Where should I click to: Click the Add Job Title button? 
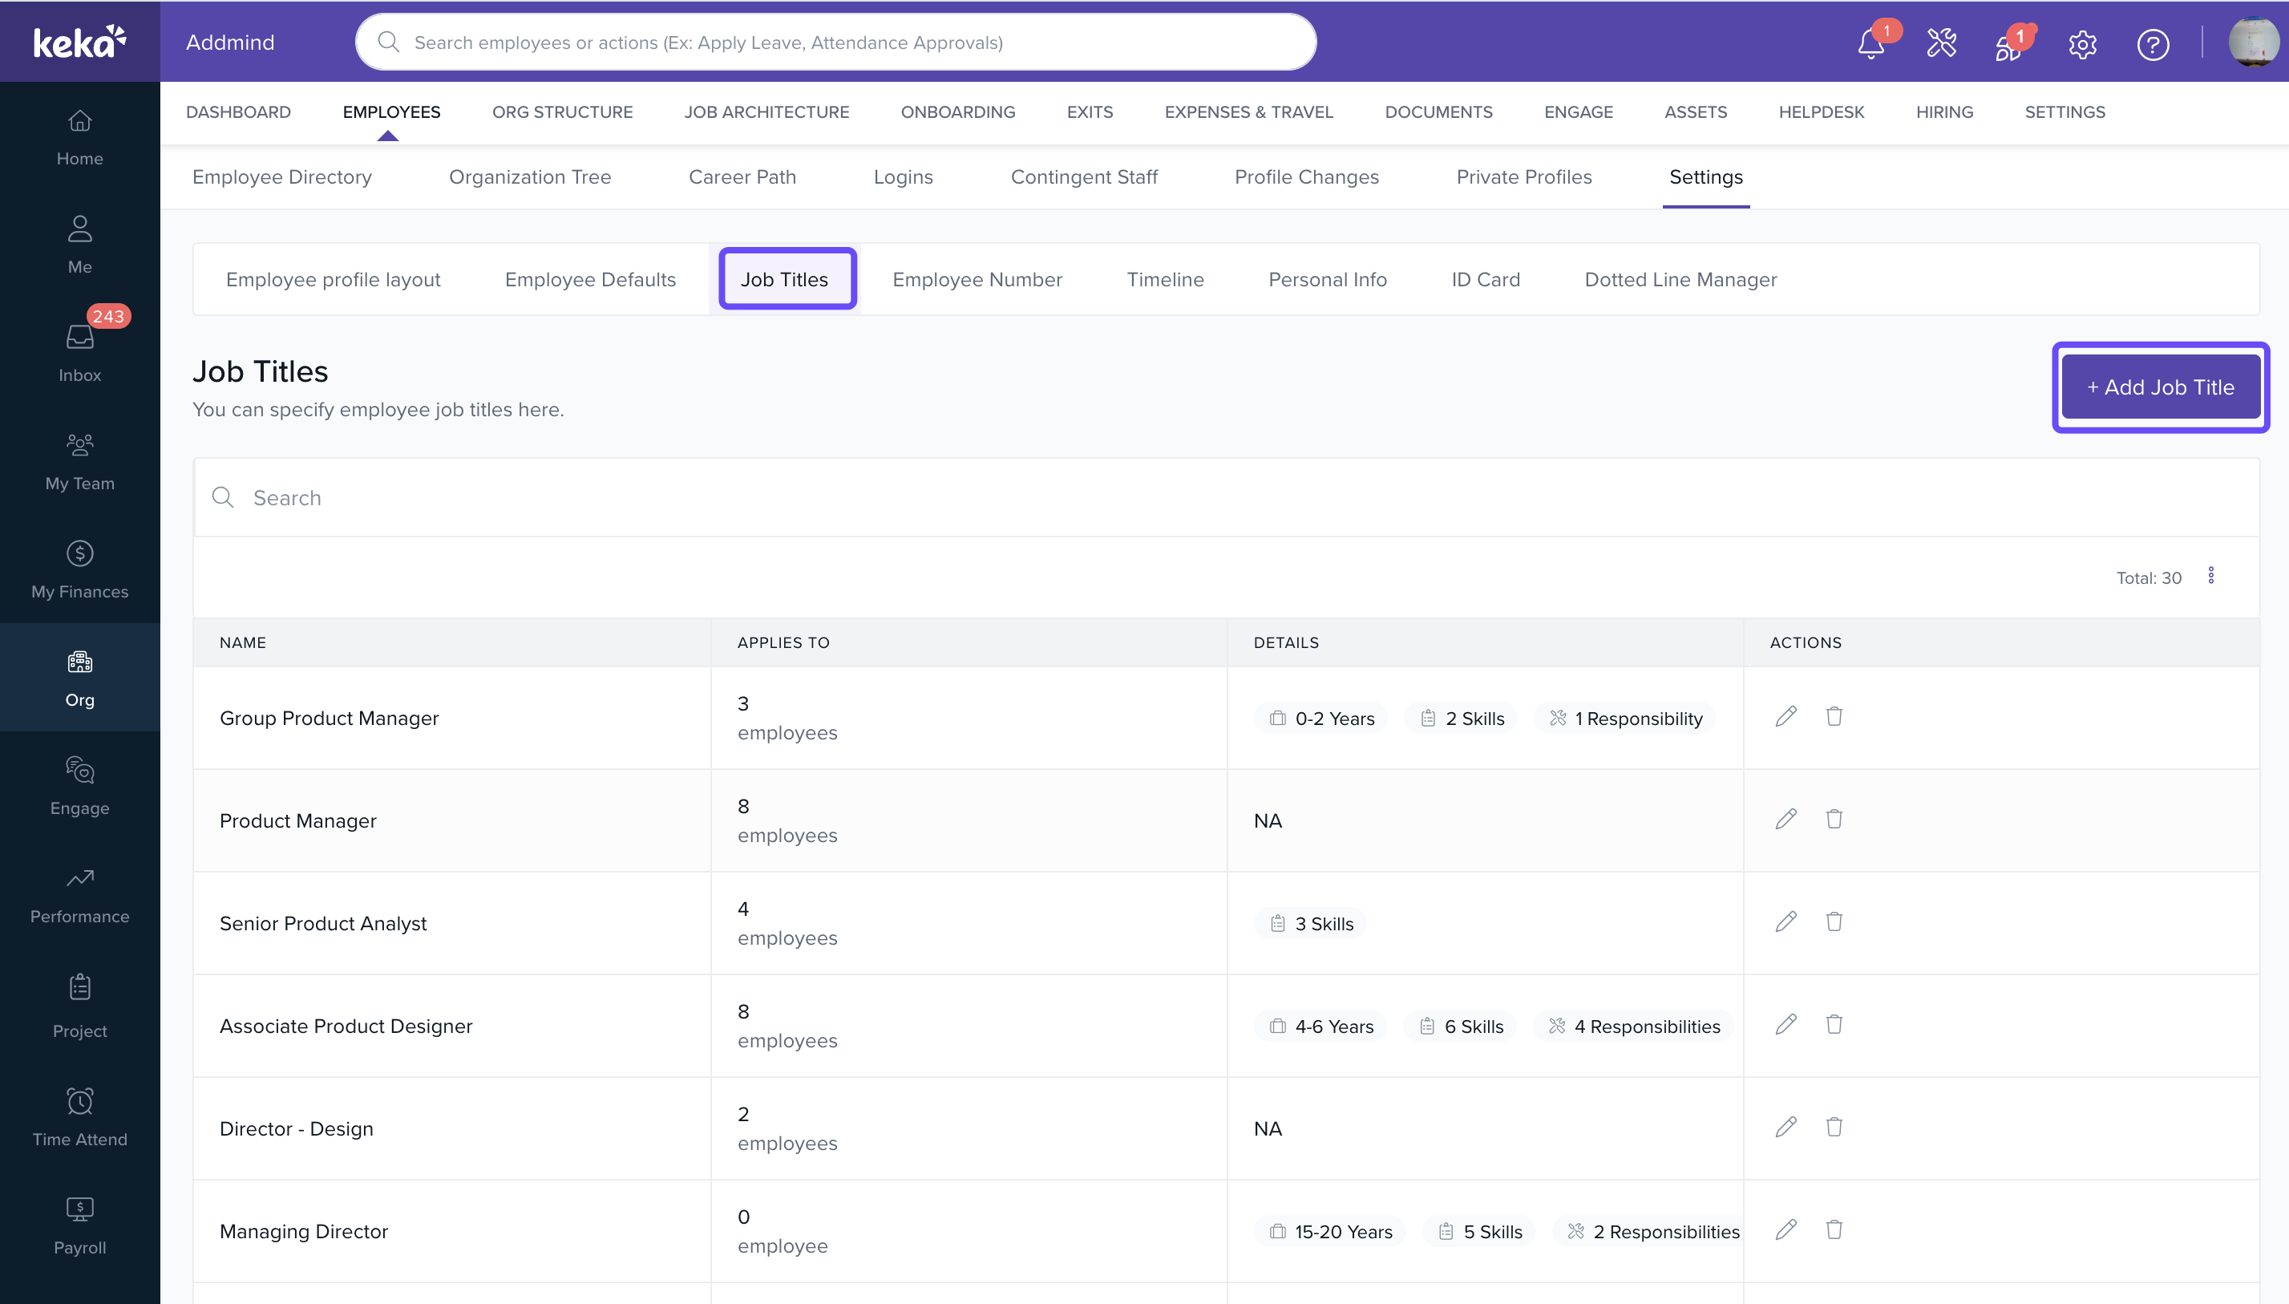point(2160,387)
